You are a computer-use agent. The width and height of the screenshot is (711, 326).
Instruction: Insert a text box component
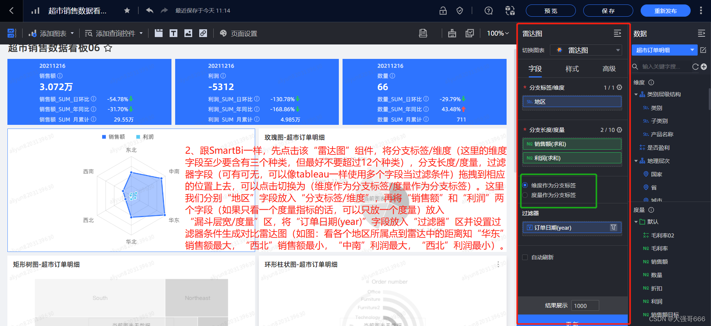[x=173, y=33]
